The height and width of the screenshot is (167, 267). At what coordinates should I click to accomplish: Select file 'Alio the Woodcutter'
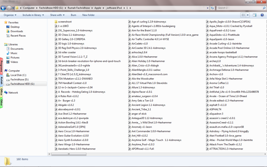(x=143, y=79)
